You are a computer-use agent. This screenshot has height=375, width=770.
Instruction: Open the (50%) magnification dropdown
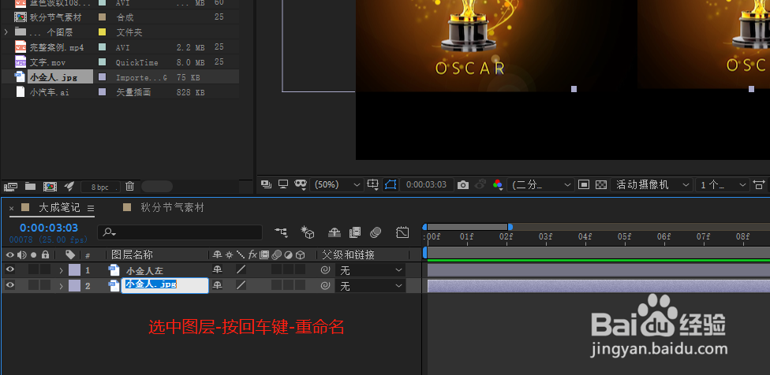338,185
